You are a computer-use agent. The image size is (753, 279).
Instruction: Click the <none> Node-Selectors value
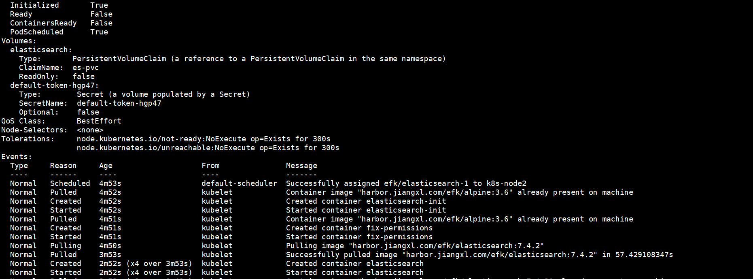(x=90, y=130)
